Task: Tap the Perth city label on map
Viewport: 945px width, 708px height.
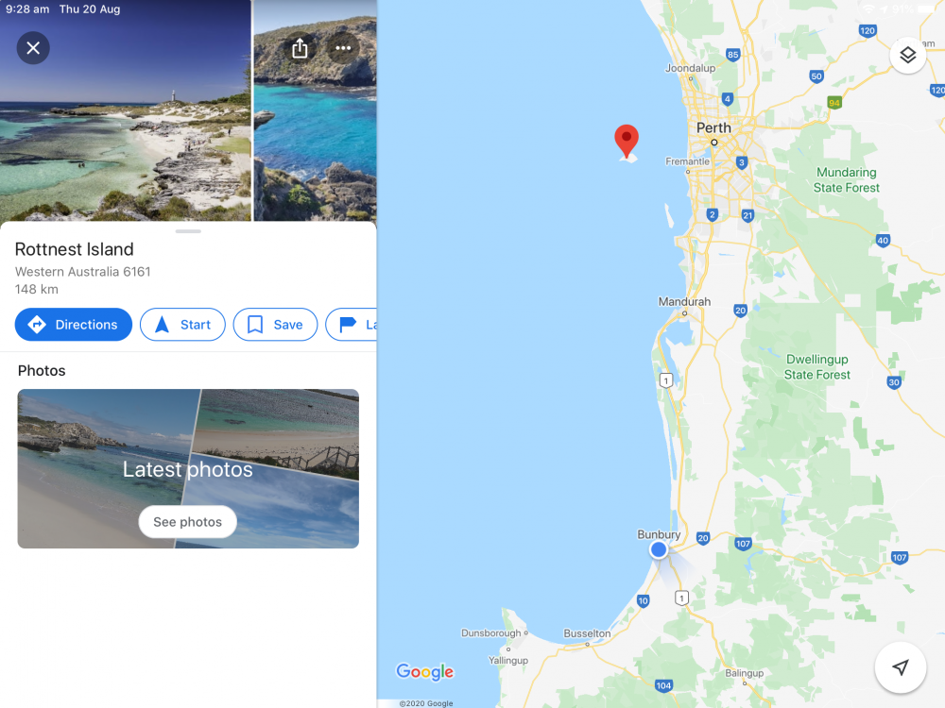Action: [713, 128]
